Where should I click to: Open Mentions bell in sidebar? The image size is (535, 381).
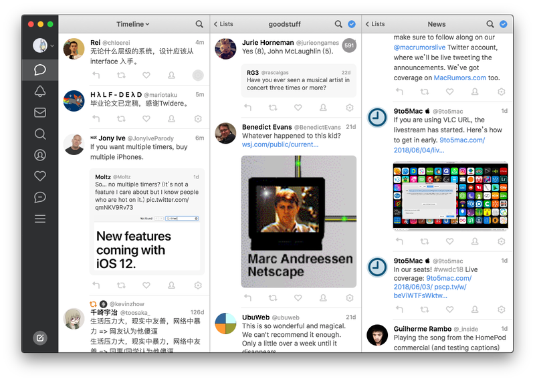(40, 91)
